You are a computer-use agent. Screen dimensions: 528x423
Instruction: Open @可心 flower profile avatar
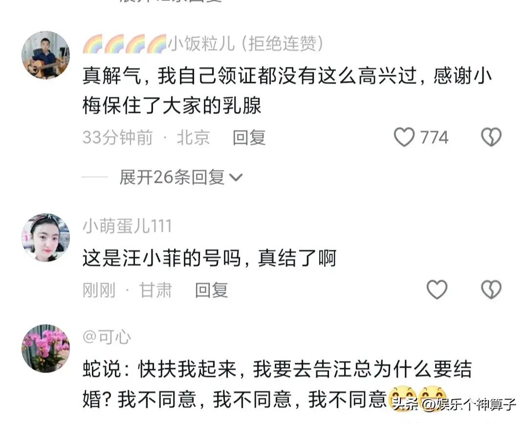coord(46,349)
